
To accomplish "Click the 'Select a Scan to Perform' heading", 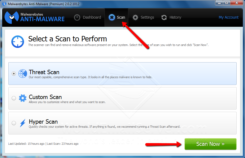I will pyautogui.click(x=68, y=39).
